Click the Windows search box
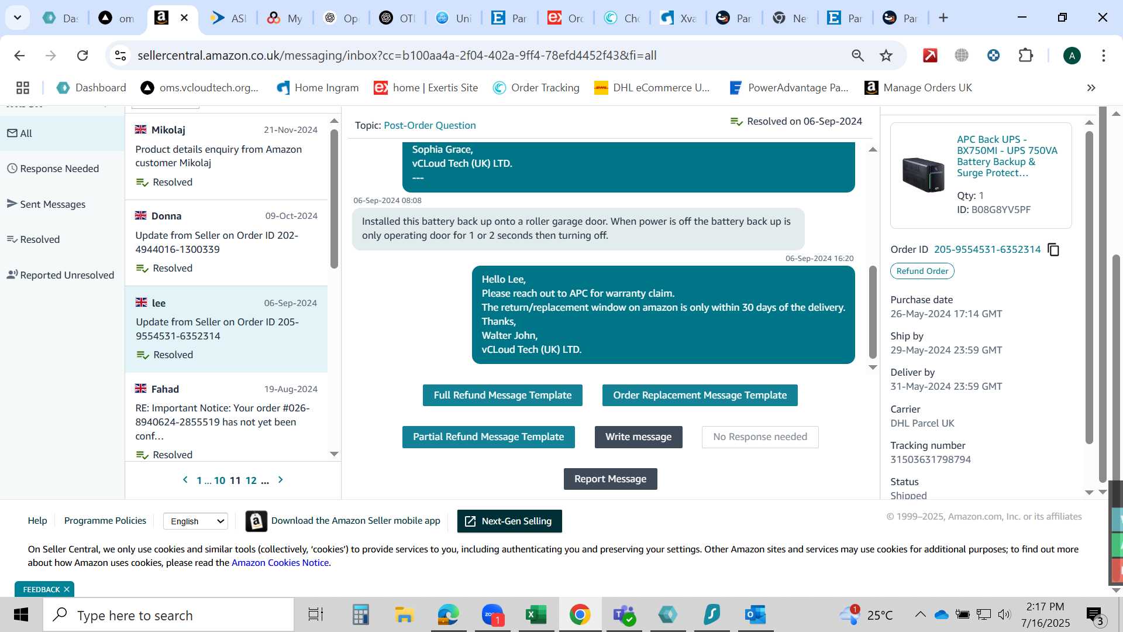The height and width of the screenshot is (632, 1123). 168,615
